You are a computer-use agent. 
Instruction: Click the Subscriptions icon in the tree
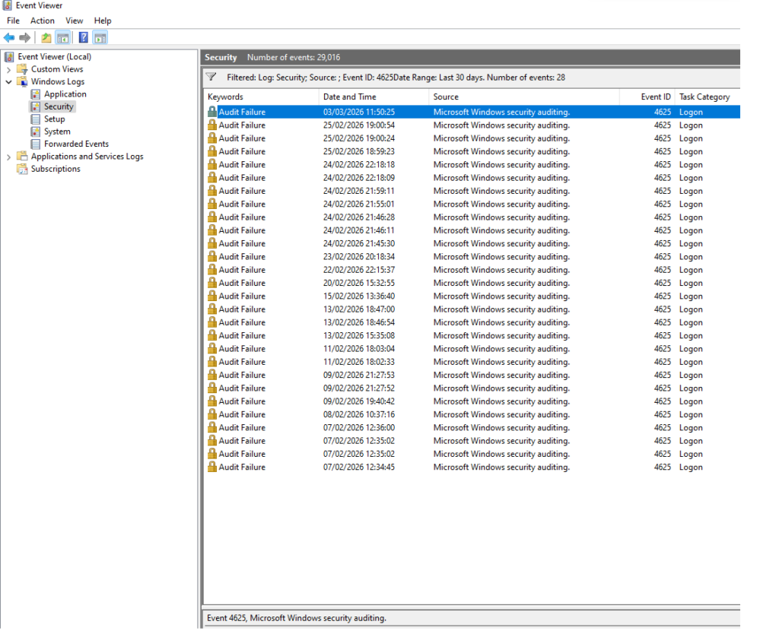coord(22,169)
